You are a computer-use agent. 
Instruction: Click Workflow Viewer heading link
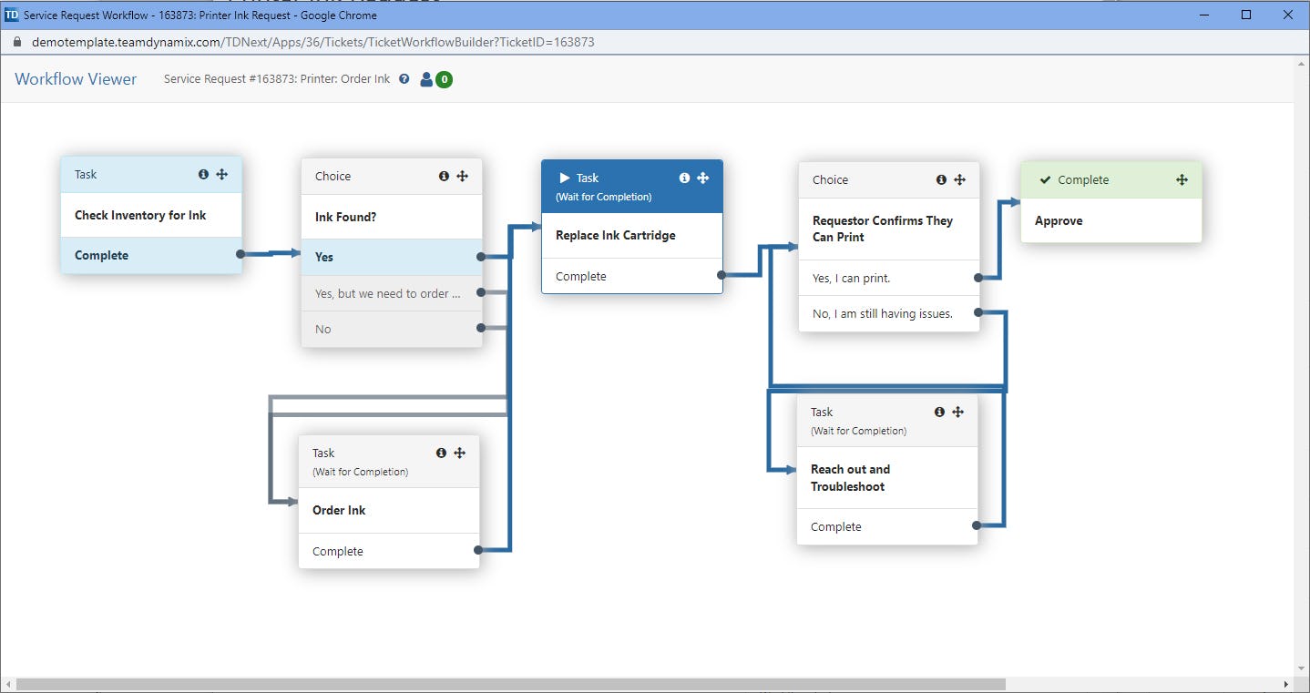click(76, 79)
